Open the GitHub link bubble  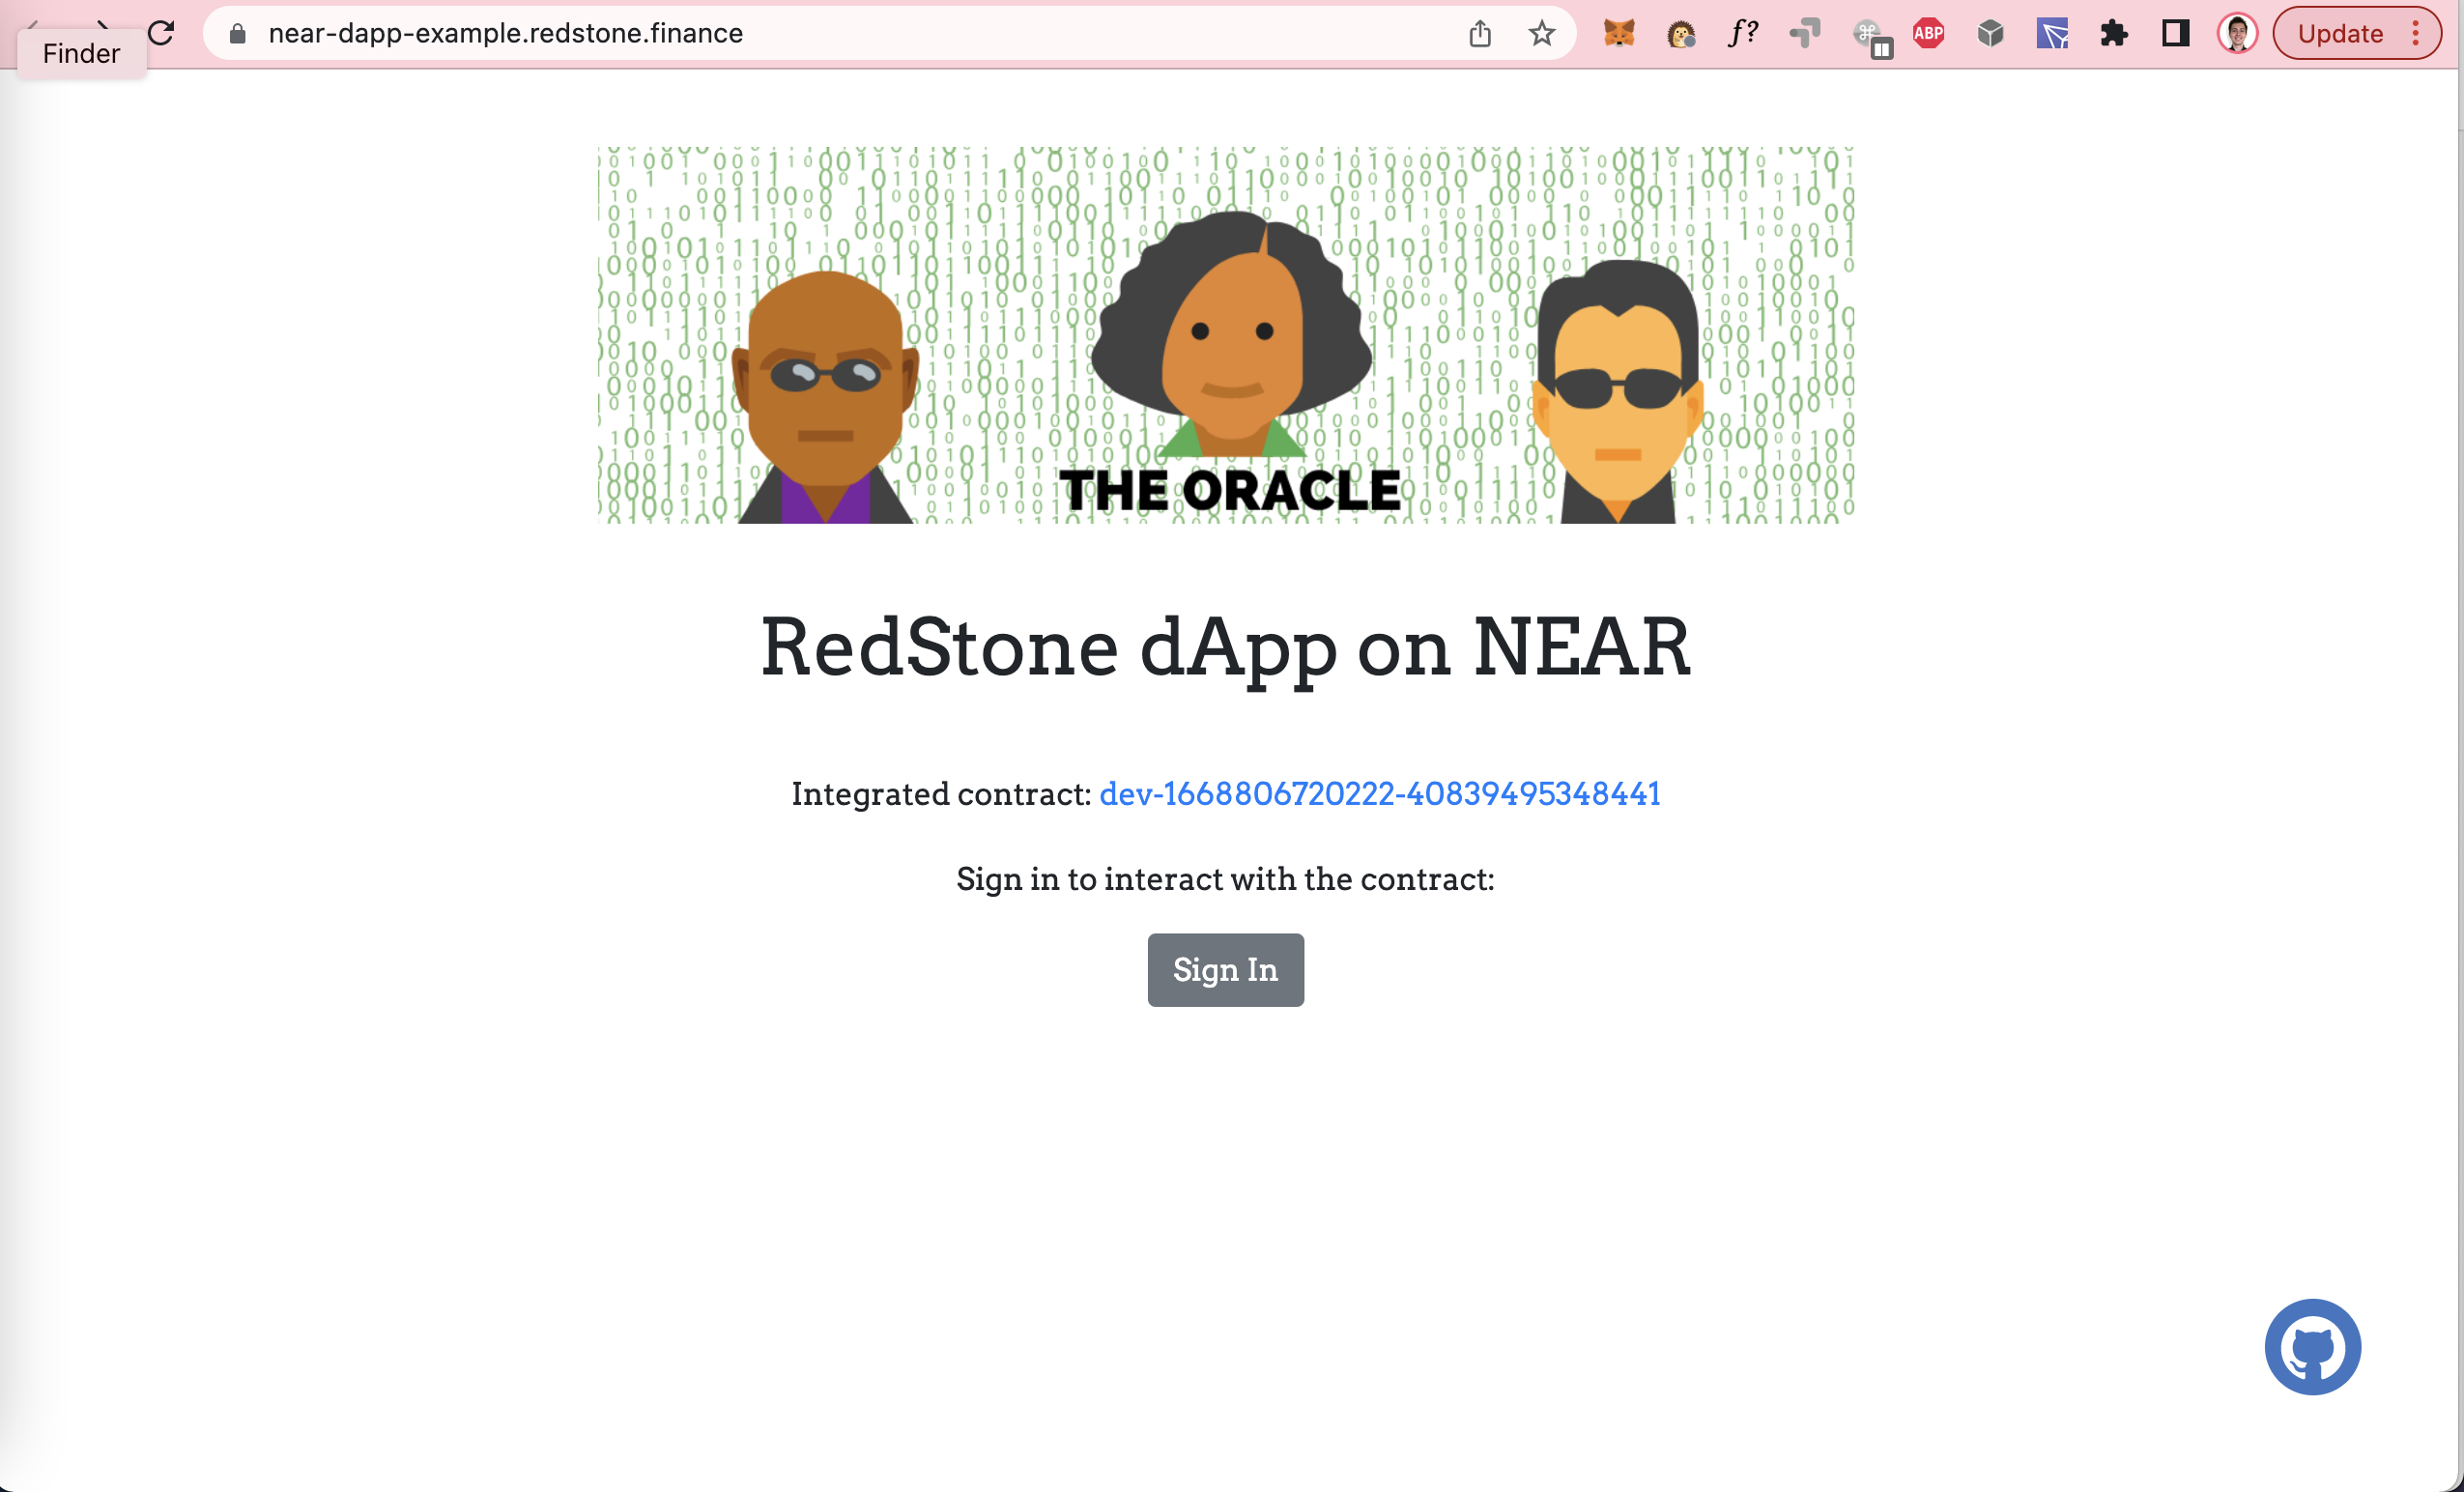pos(2312,1346)
